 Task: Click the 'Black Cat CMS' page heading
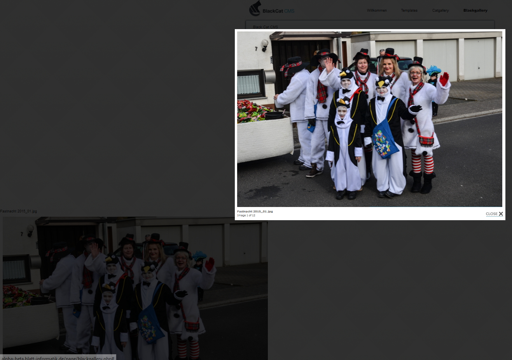pos(266,27)
